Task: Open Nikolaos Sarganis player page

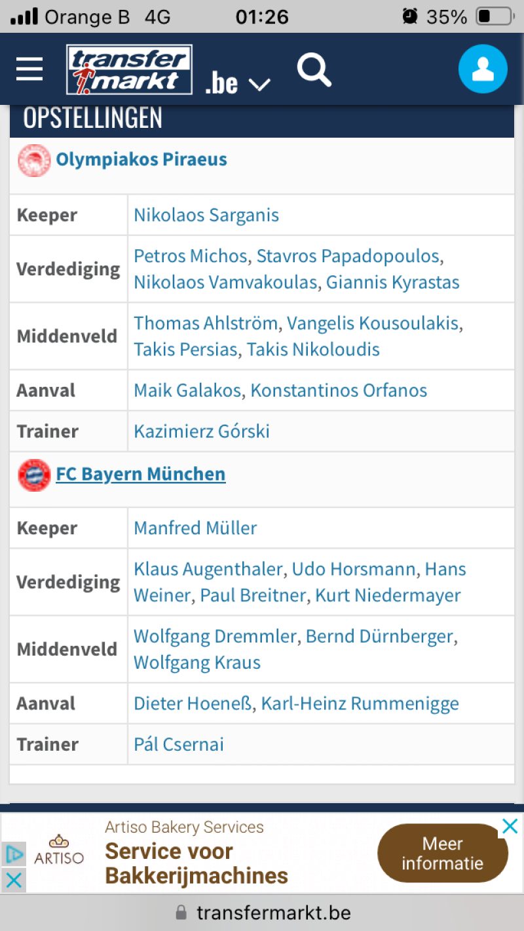Action: [206, 215]
